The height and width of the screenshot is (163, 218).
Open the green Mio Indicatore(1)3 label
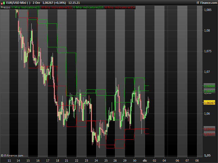click(x=88, y=7)
